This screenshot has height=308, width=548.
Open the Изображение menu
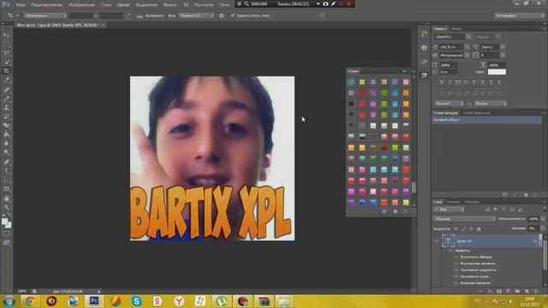tap(82, 5)
